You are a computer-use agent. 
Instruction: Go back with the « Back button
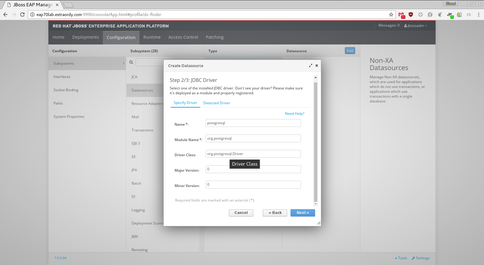275,213
